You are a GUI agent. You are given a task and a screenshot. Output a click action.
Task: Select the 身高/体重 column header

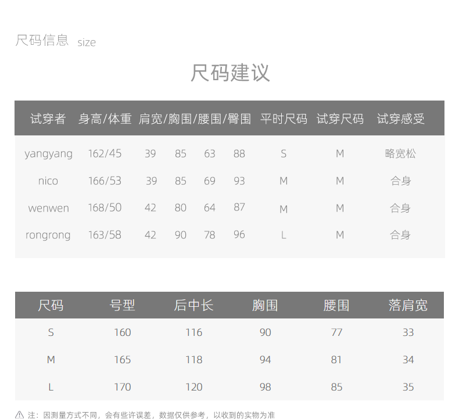[x=105, y=119]
